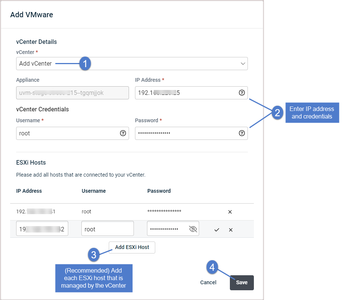Image resolution: width=342 pixels, height=300 pixels.
Task: Open help icon in vCenter Password field
Action: pos(241,133)
